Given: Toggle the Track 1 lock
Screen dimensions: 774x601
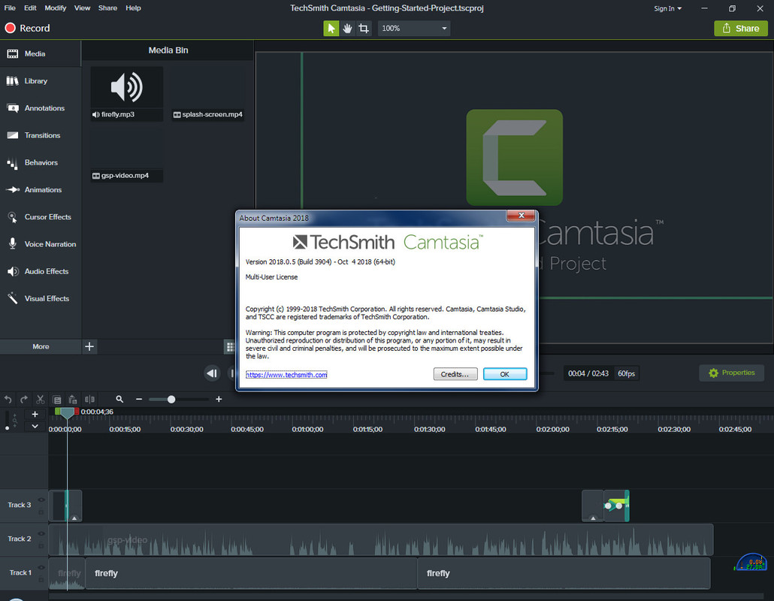Looking at the screenshot, I should [x=41, y=579].
